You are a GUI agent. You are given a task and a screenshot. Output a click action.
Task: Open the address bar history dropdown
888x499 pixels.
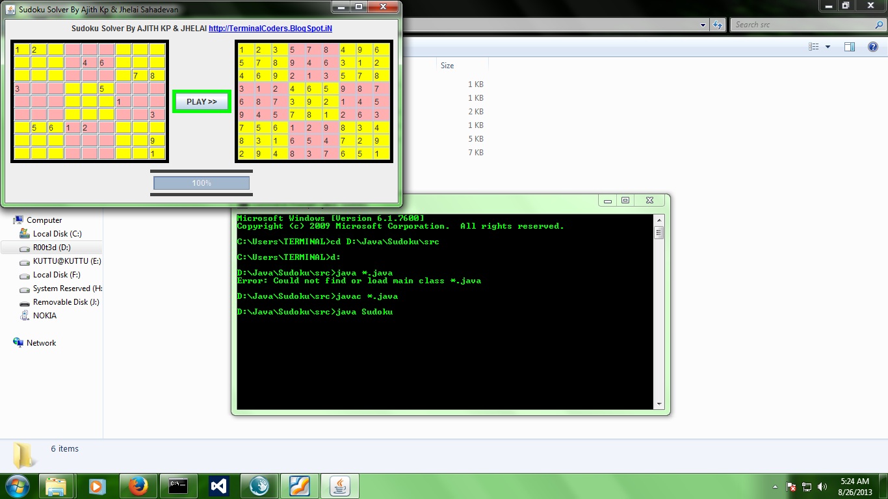coord(702,25)
